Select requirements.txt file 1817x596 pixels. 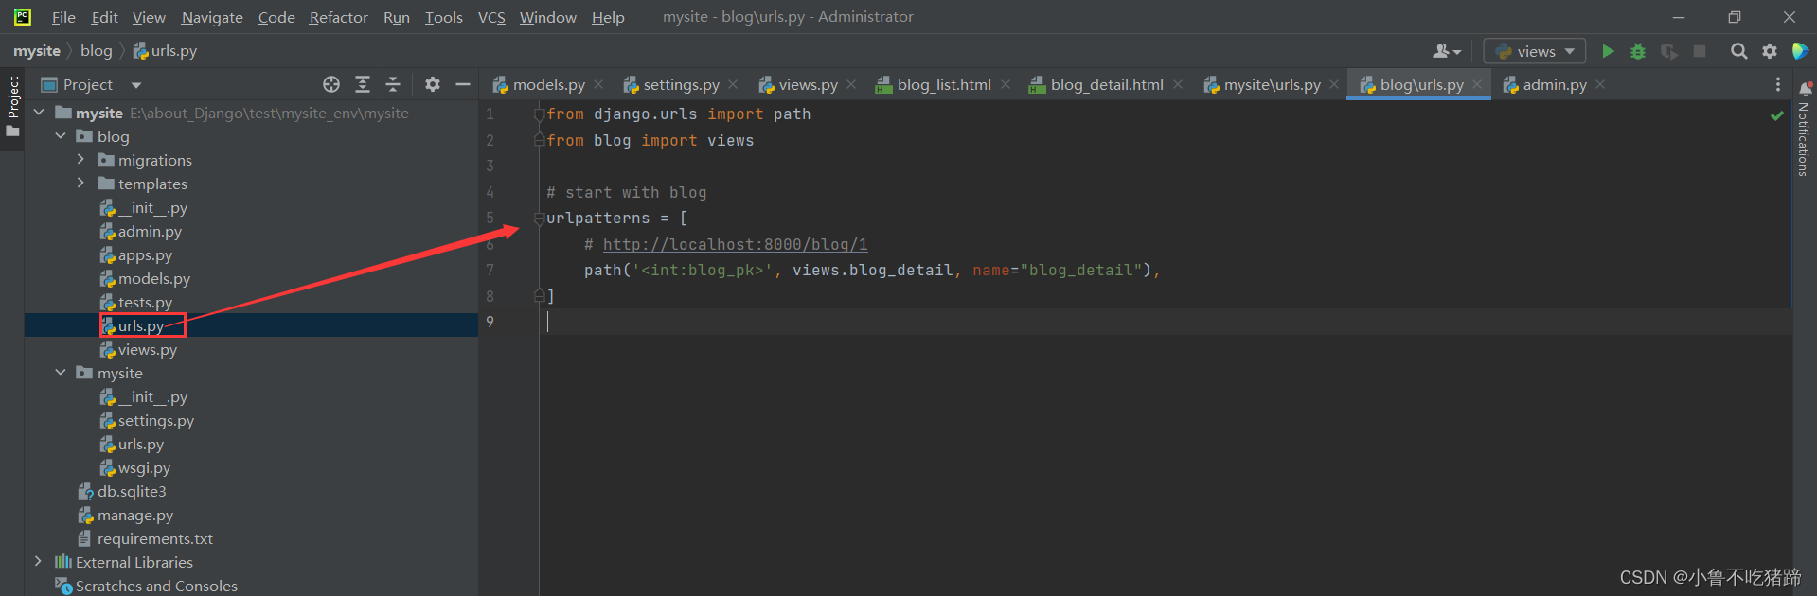point(146,538)
